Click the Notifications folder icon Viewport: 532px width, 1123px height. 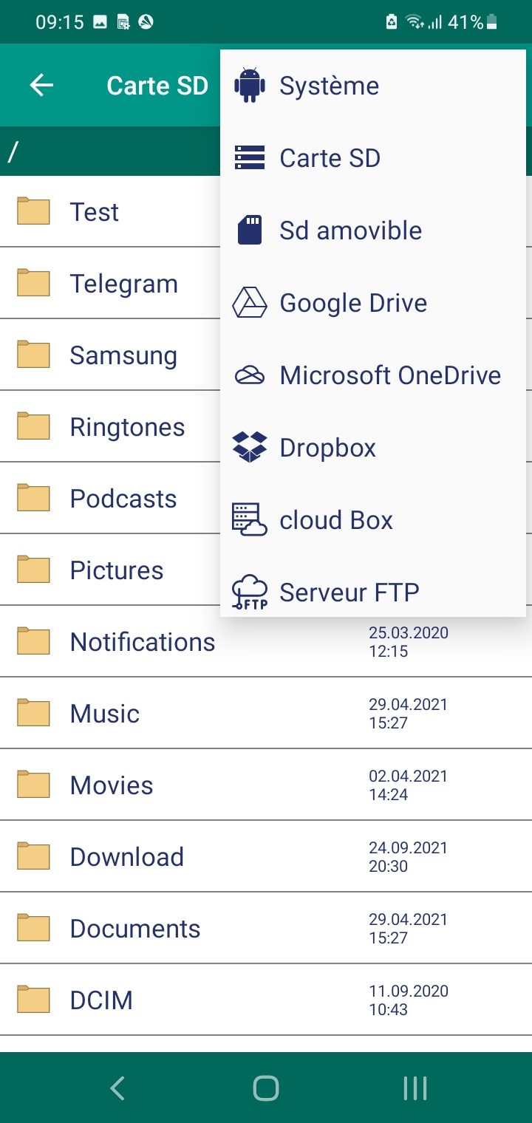[x=33, y=641]
